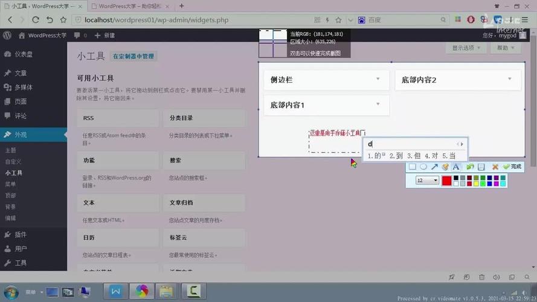Click the large red current color swatch
537x302 pixels.
[446, 181]
